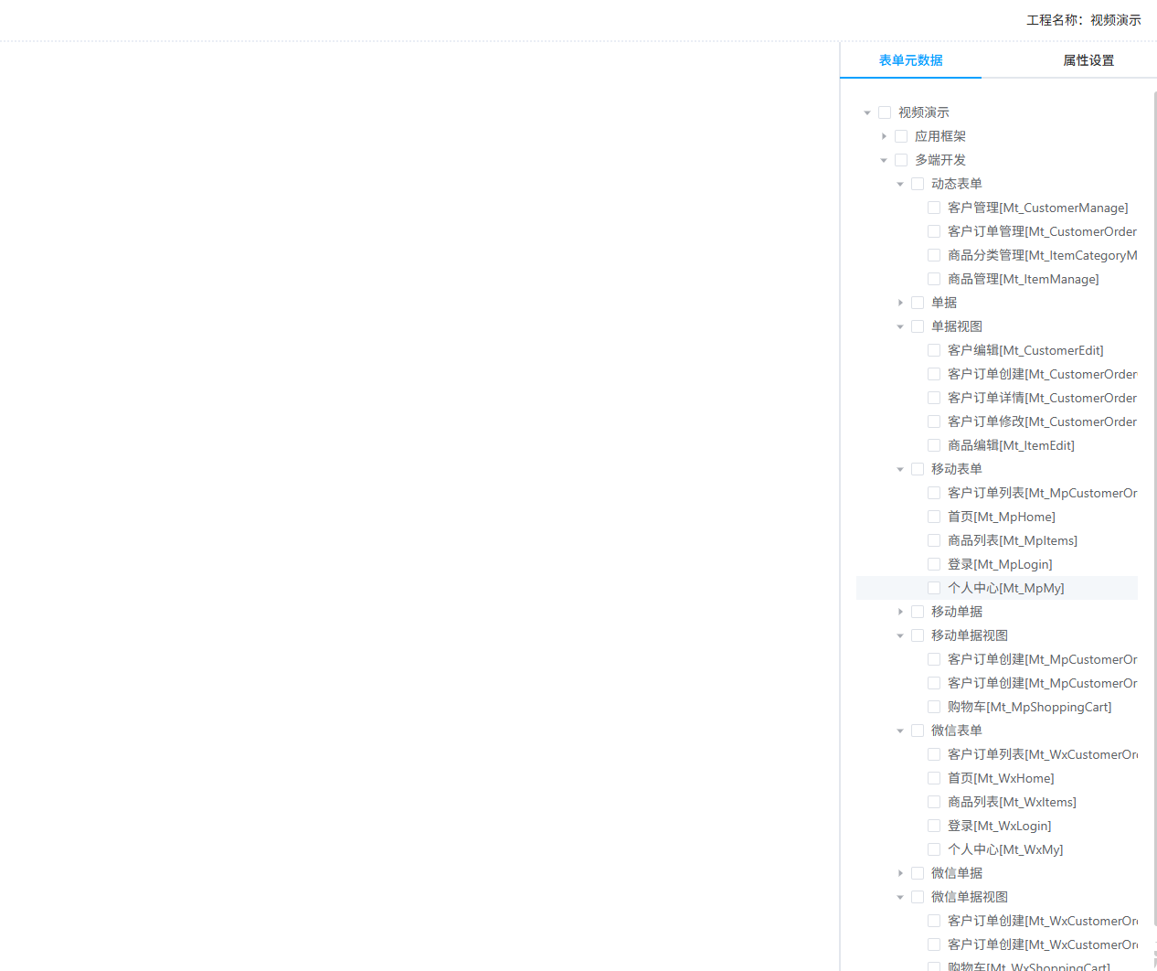Expand the 微信单据 node arrow
Viewport: 1157px width, 971px height.
(900, 873)
